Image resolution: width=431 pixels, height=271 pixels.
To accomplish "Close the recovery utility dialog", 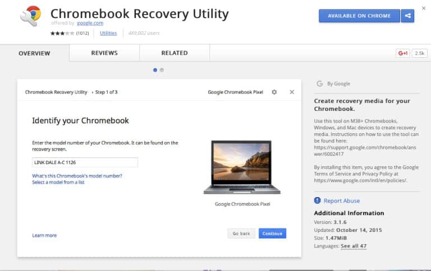I will tap(292, 92).
